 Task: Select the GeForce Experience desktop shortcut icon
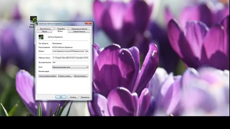[33, 19]
